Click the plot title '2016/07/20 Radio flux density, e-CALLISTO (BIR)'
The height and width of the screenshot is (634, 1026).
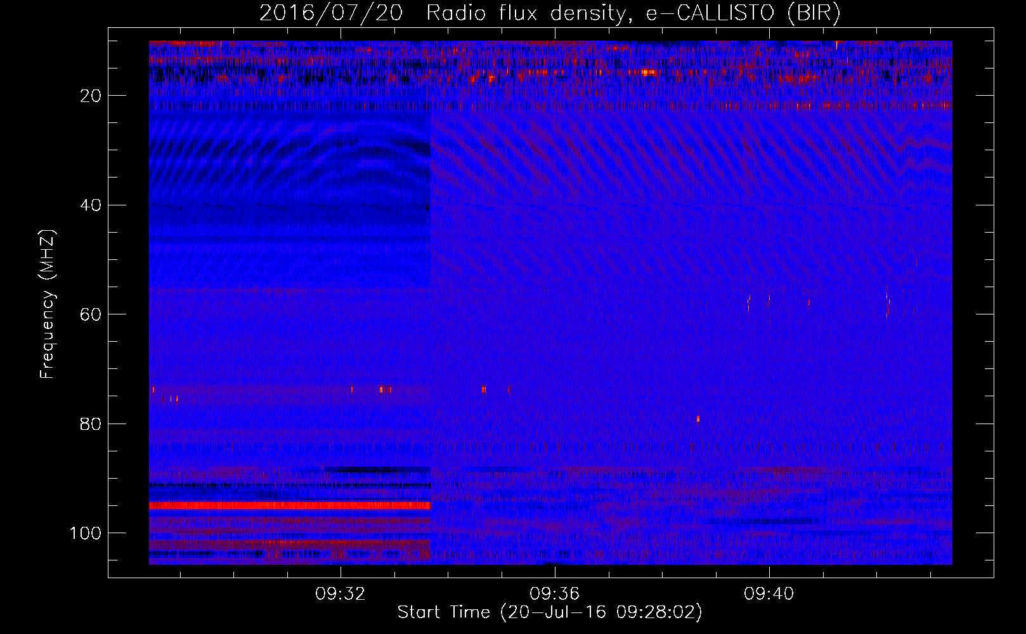coord(550,13)
